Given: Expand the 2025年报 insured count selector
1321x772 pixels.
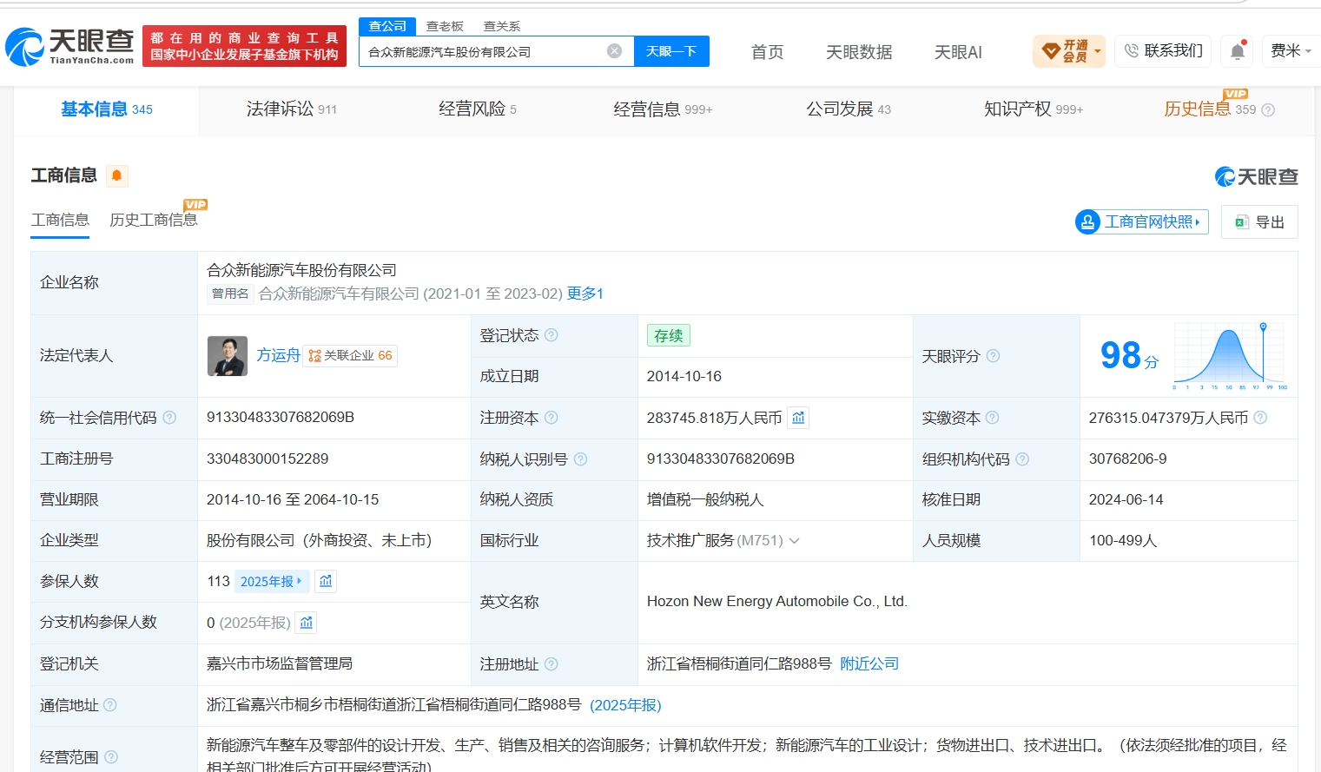Looking at the screenshot, I should click(272, 581).
